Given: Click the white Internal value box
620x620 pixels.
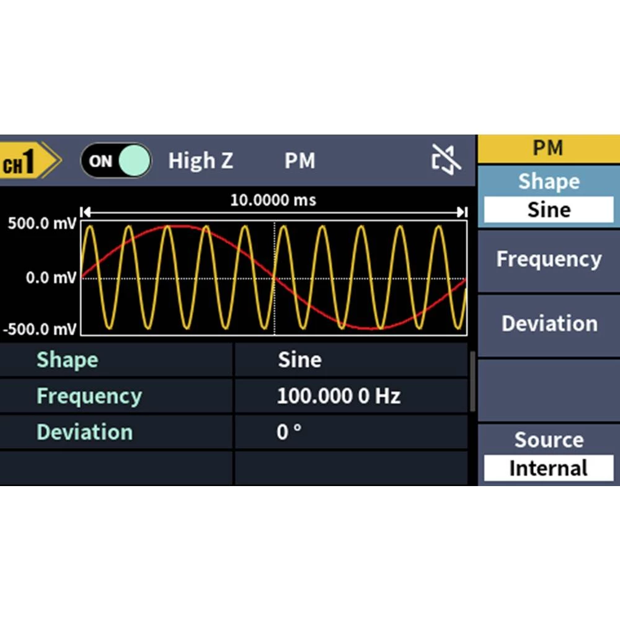Looking at the screenshot, I should pos(548,468).
